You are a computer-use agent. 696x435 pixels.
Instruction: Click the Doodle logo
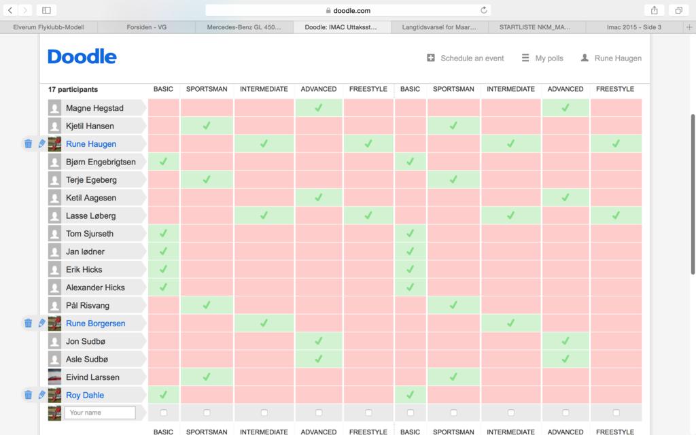click(82, 57)
